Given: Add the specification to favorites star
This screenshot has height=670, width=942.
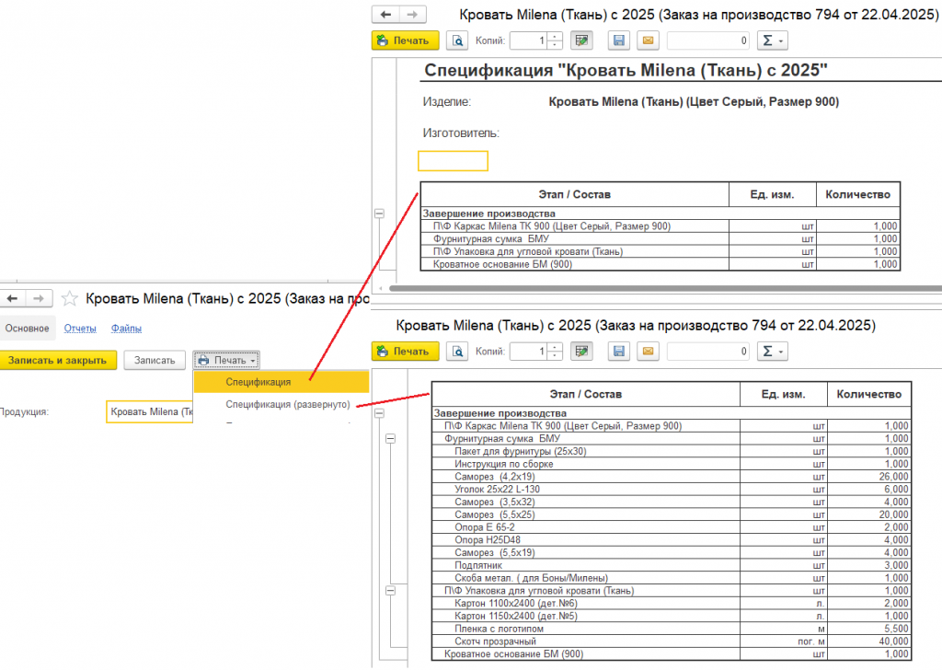Looking at the screenshot, I should click(x=70, y=298).
